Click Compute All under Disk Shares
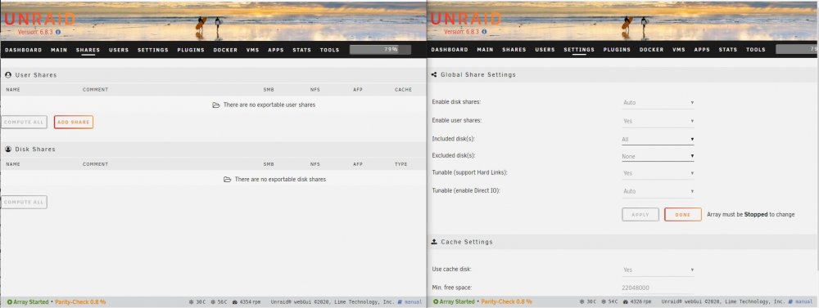The height and width of the screenshot is (308, 819). (x=24, y=203)
